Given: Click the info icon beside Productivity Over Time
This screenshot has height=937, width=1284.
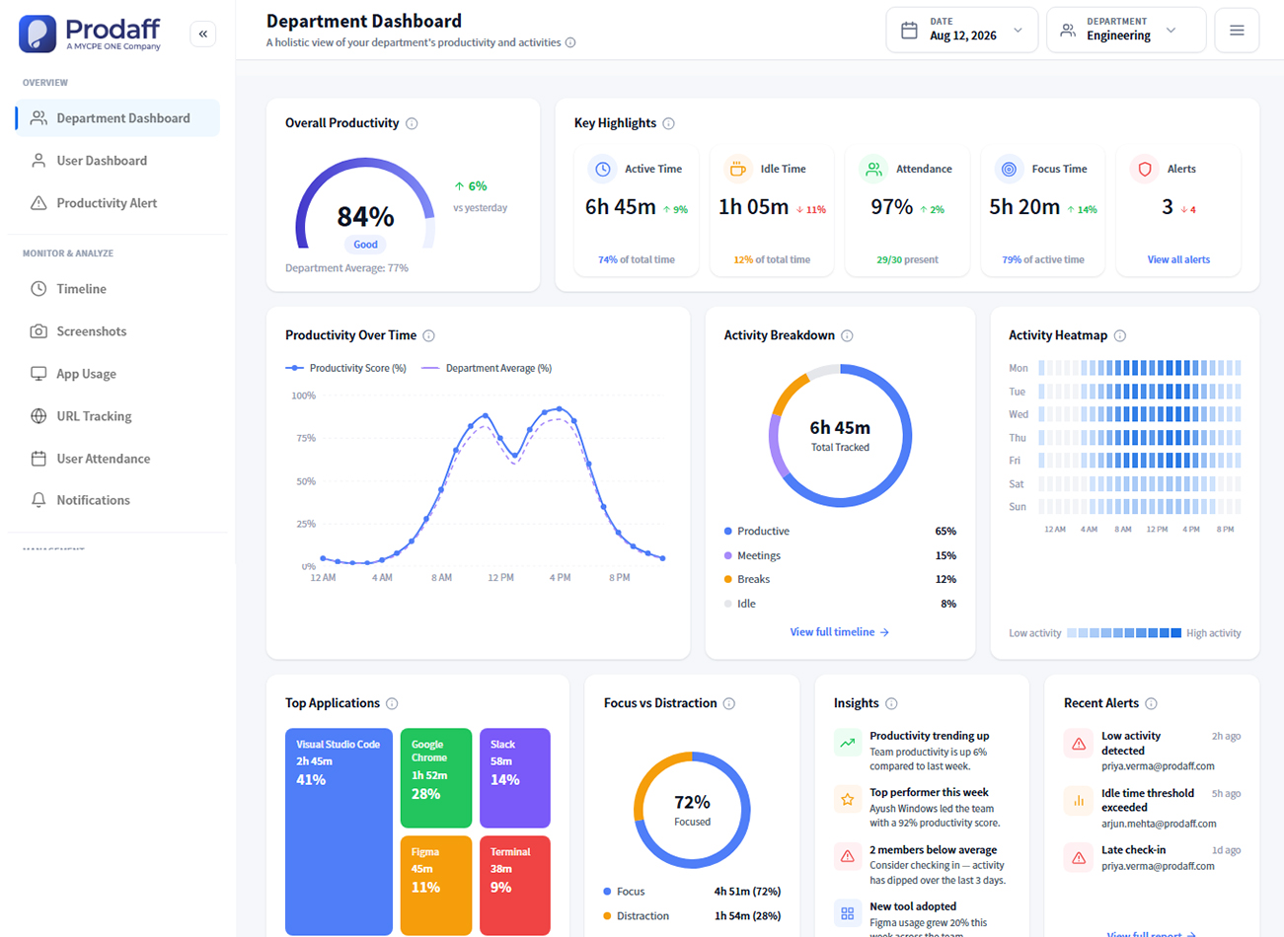Looking at the screenshot, I should [x=428, y=335].
